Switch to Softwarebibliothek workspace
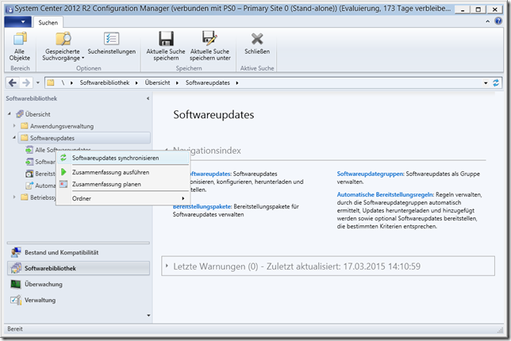511x341 pixels. tap(79, 268)
